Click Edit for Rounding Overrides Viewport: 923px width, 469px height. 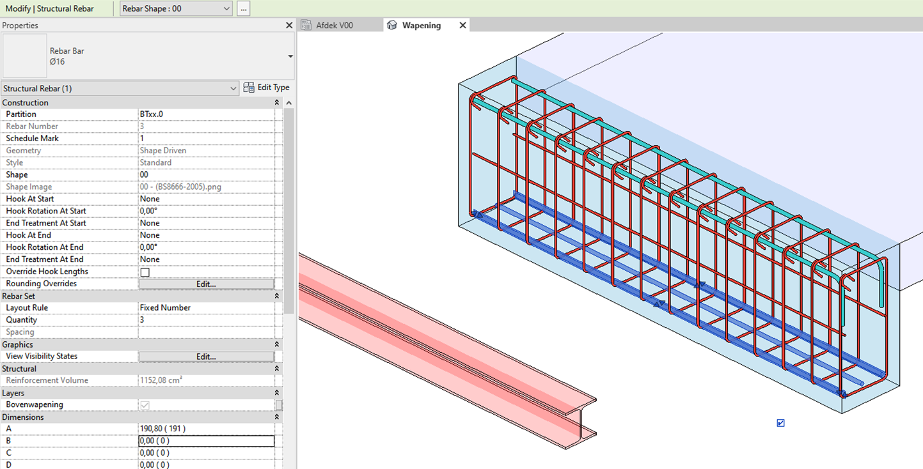(206, 283)
